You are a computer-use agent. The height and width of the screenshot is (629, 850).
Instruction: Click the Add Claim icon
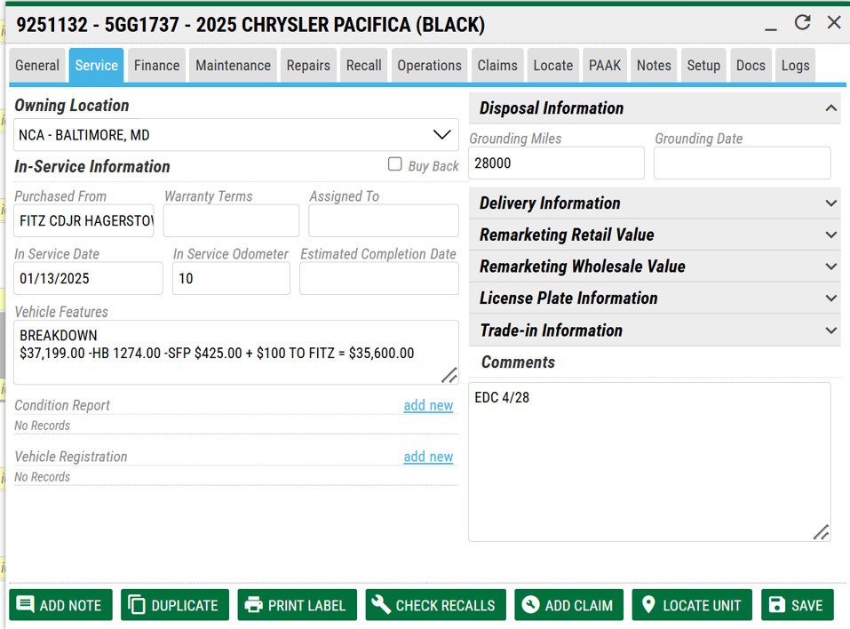coord(530,605)
